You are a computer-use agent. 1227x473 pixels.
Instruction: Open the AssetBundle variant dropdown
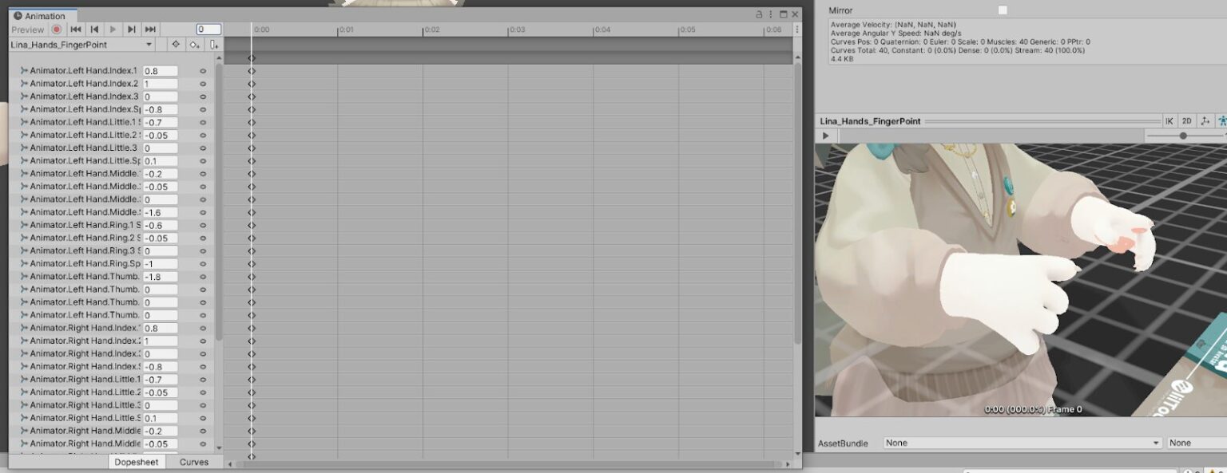pos(1196,443)
